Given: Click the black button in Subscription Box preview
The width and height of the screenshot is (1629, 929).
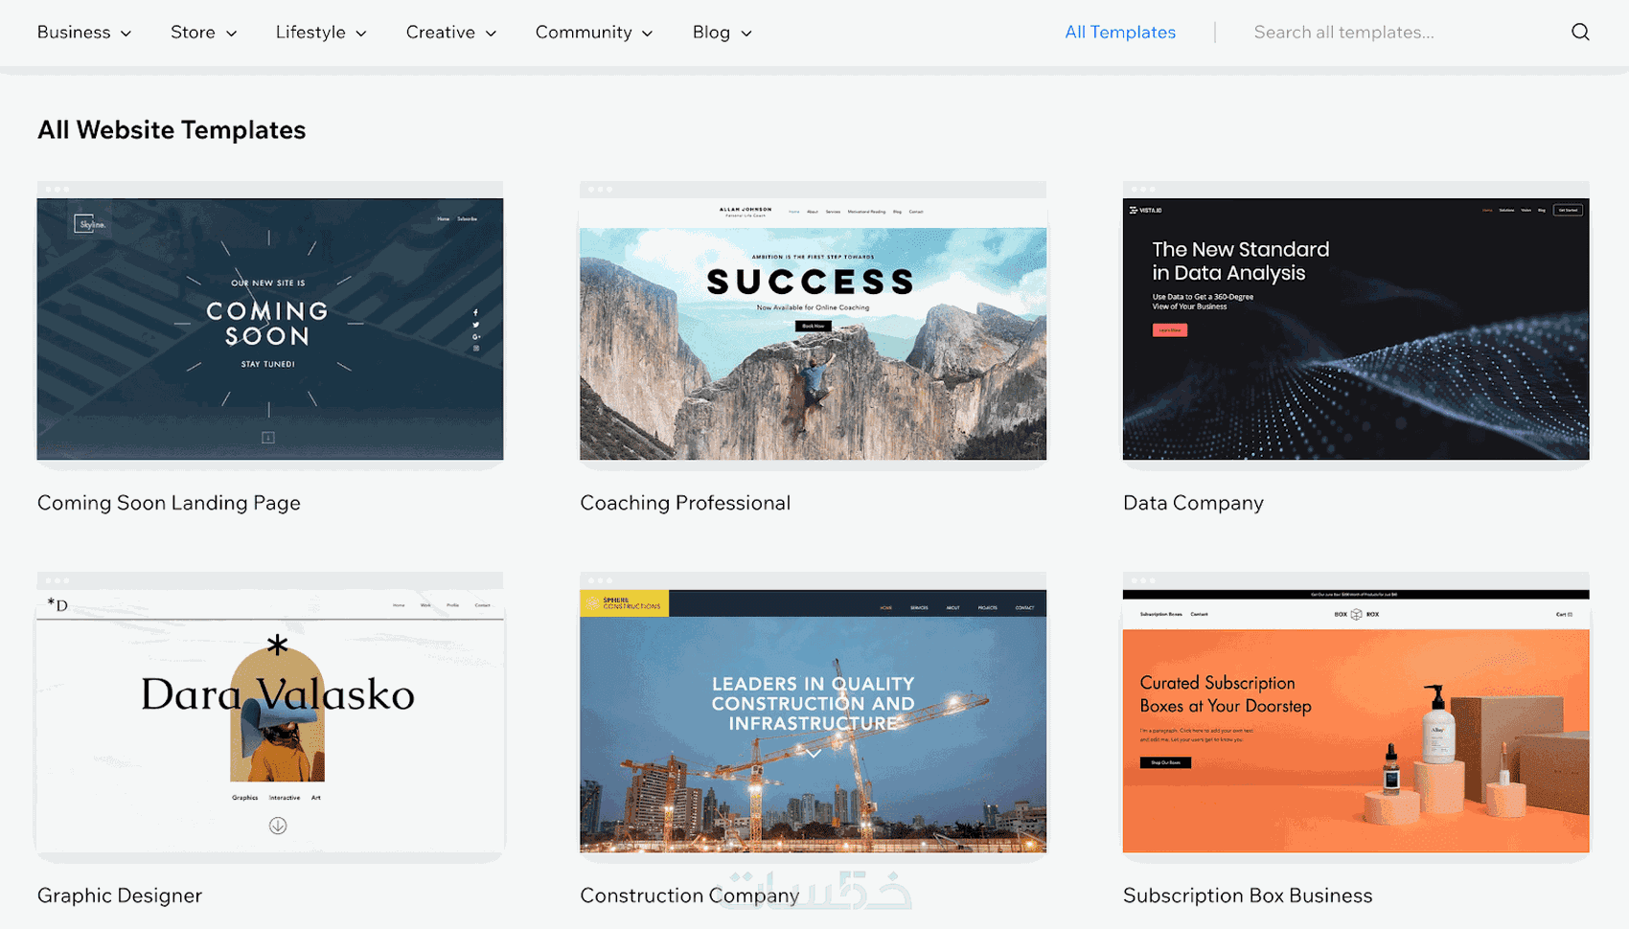Looking at the screenshot, I should [1165, 762].
